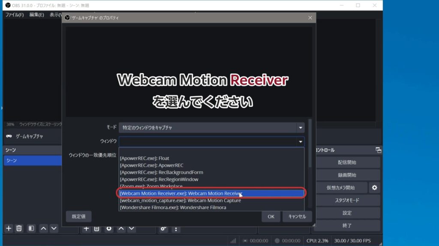The image size is (439, 246).
Task: Click OK in the properties dialog
Action: point(271,217)
